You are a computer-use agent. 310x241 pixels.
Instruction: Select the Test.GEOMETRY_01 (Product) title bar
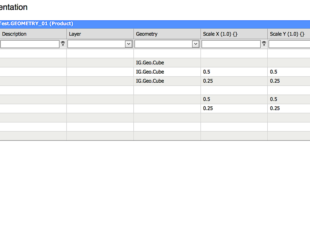pyautogui.click(x=155, y=24)
